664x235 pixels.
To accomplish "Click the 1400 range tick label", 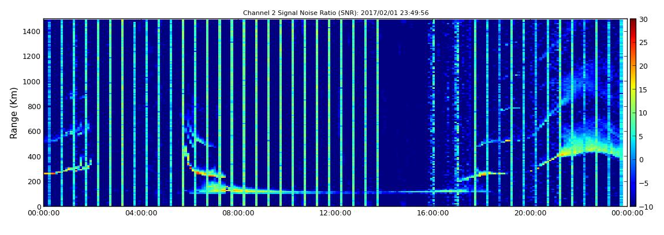I will pos(32,31).
